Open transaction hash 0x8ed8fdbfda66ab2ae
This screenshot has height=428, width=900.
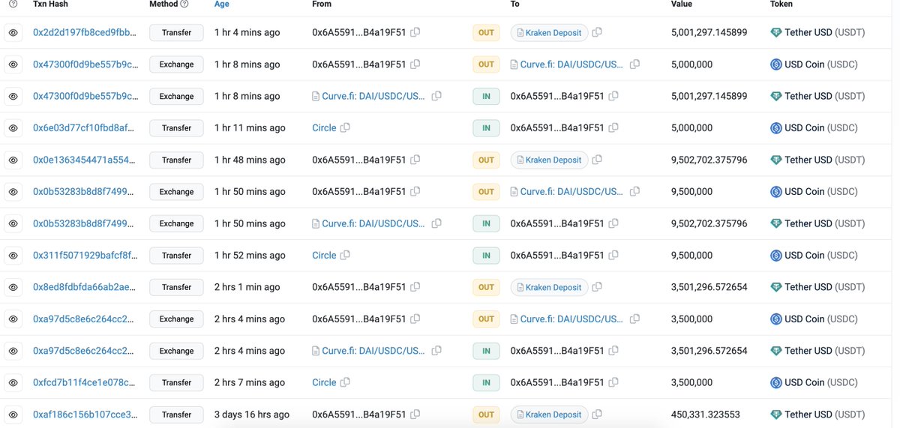85,287
